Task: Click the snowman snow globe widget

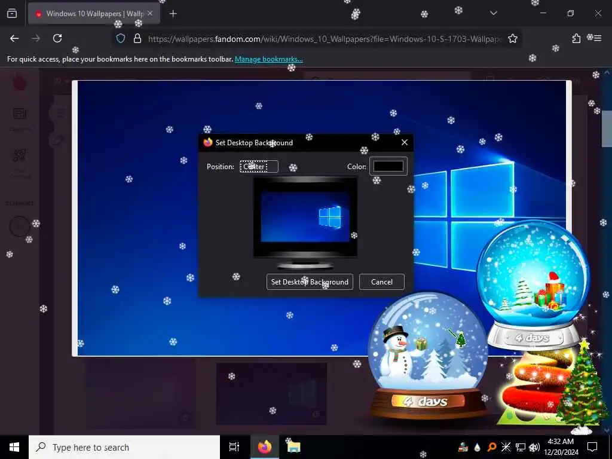Action: (427, 355)
